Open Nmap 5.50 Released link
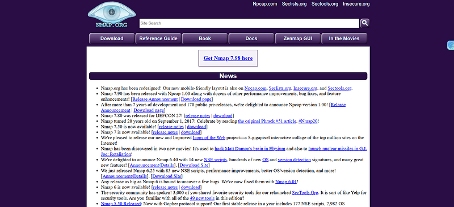454x207 pixels. 121,204
